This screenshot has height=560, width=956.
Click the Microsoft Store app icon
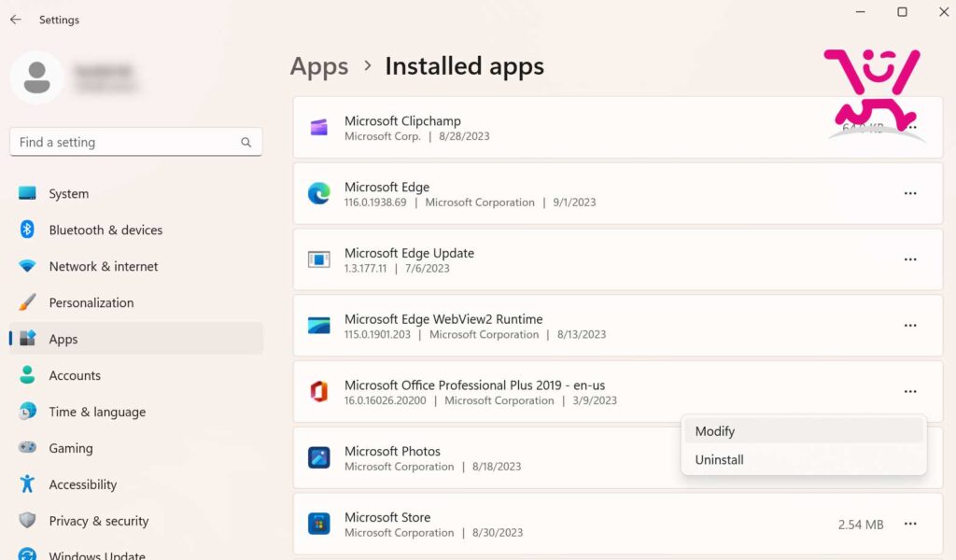click(319, 524)
